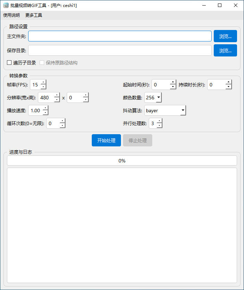This screenshot has width=244, height=290.
Task: Increase the 起始时间(秒) value
Action: pos(173,82)
